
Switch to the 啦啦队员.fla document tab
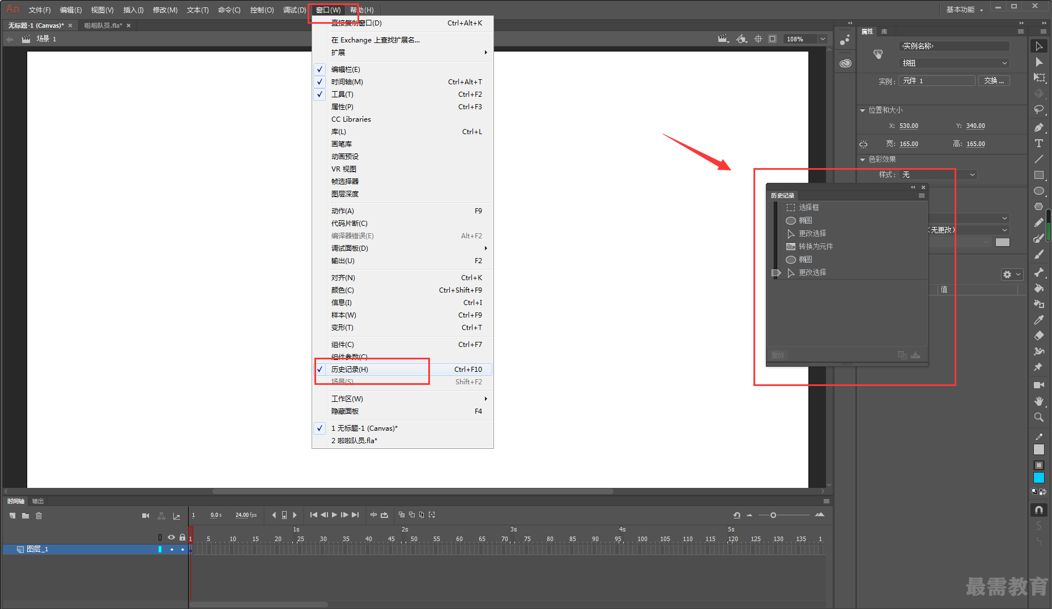pos(103,25)
